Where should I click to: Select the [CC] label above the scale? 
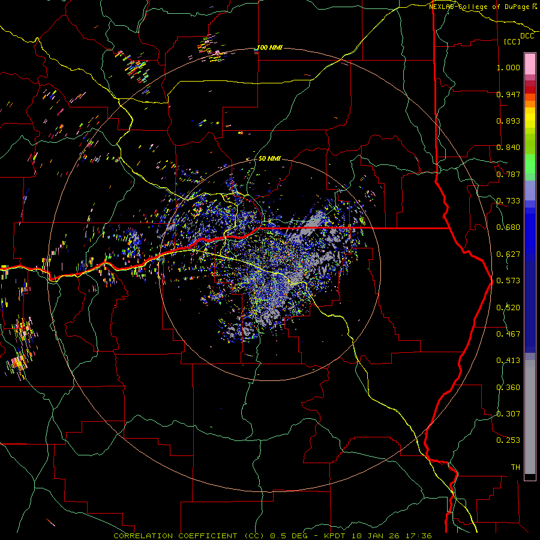[512, 41]
